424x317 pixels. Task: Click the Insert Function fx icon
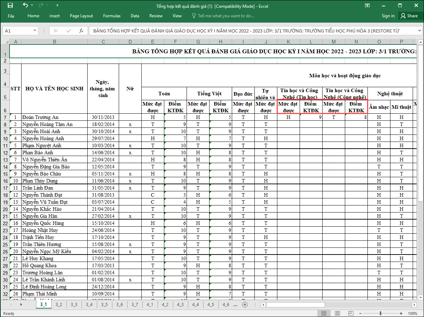[x=81, y=31]
